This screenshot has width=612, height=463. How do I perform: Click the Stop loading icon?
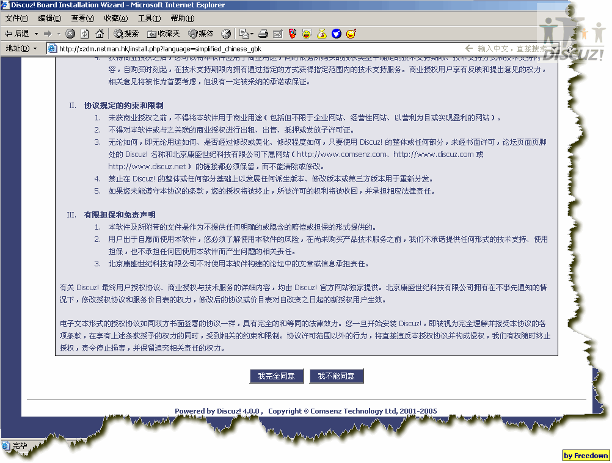[70, 34]
